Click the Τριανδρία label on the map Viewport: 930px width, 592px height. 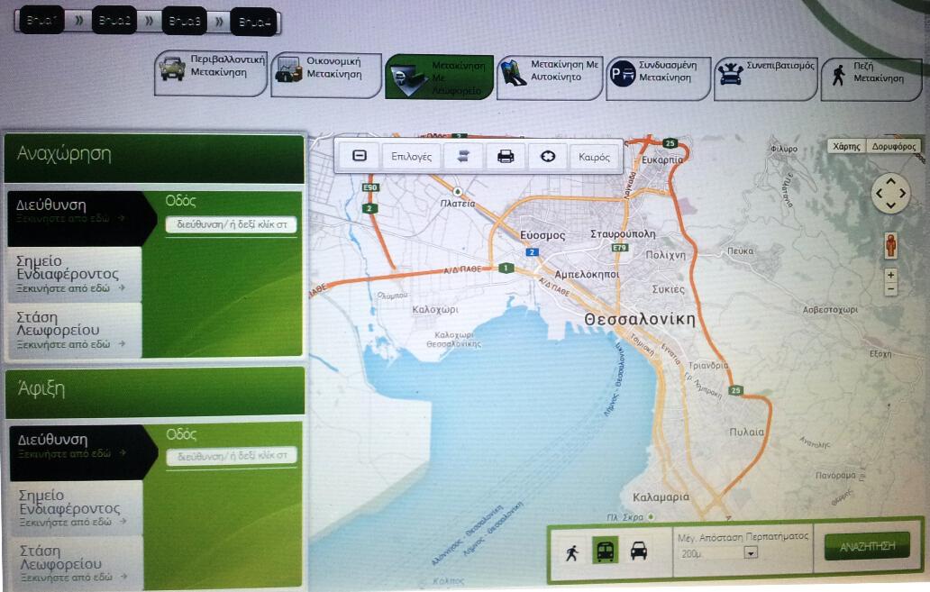click(x=708, y=366)
